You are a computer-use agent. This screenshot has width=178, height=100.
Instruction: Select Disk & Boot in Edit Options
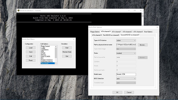pyautogui.click(x=48, y=63)
